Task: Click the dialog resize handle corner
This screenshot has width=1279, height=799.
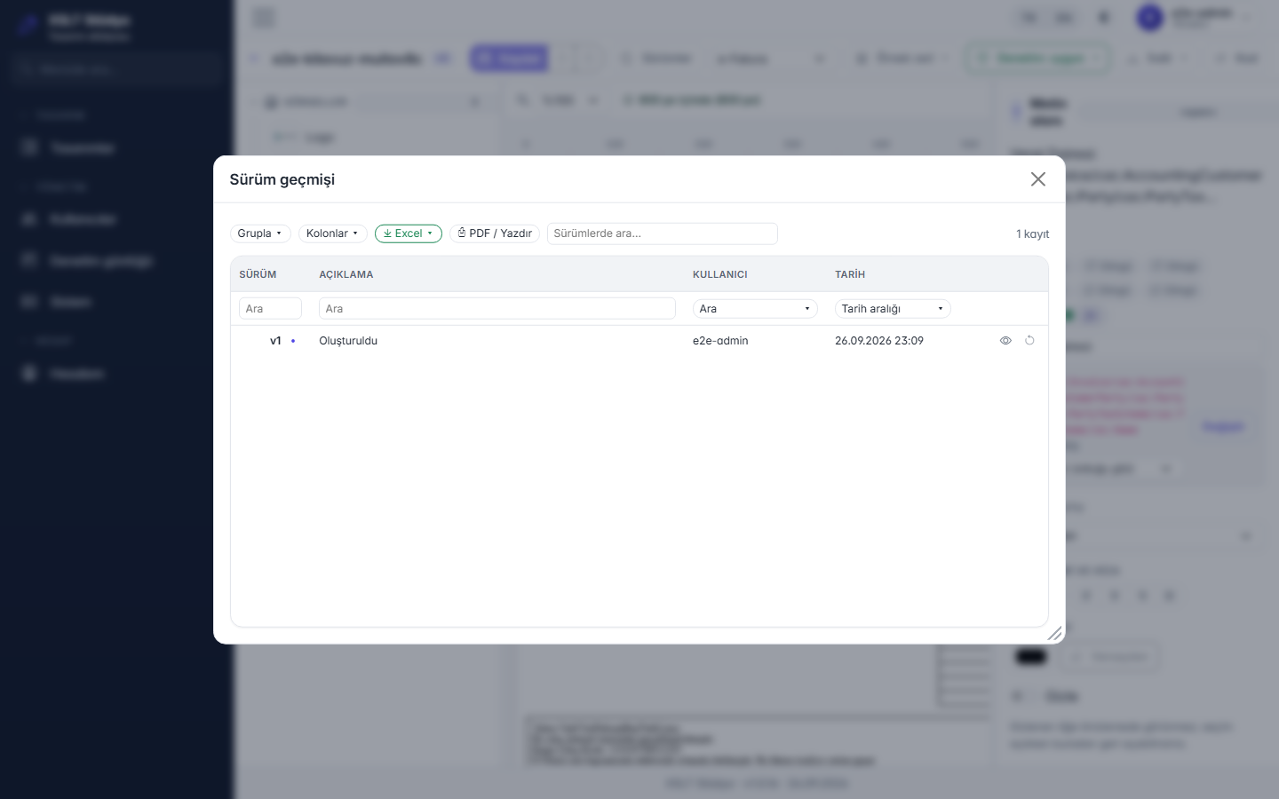Action: pos(1054,633)
